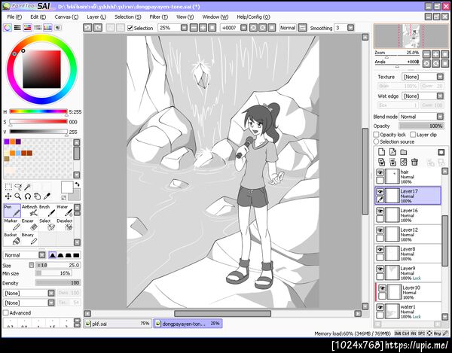452x353 pixels.
Task: Select the Layer9 locked layer row
Action: (408, 273)
